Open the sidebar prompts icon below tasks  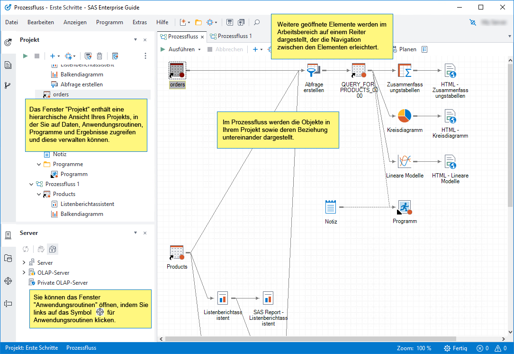tap(8, 304)
